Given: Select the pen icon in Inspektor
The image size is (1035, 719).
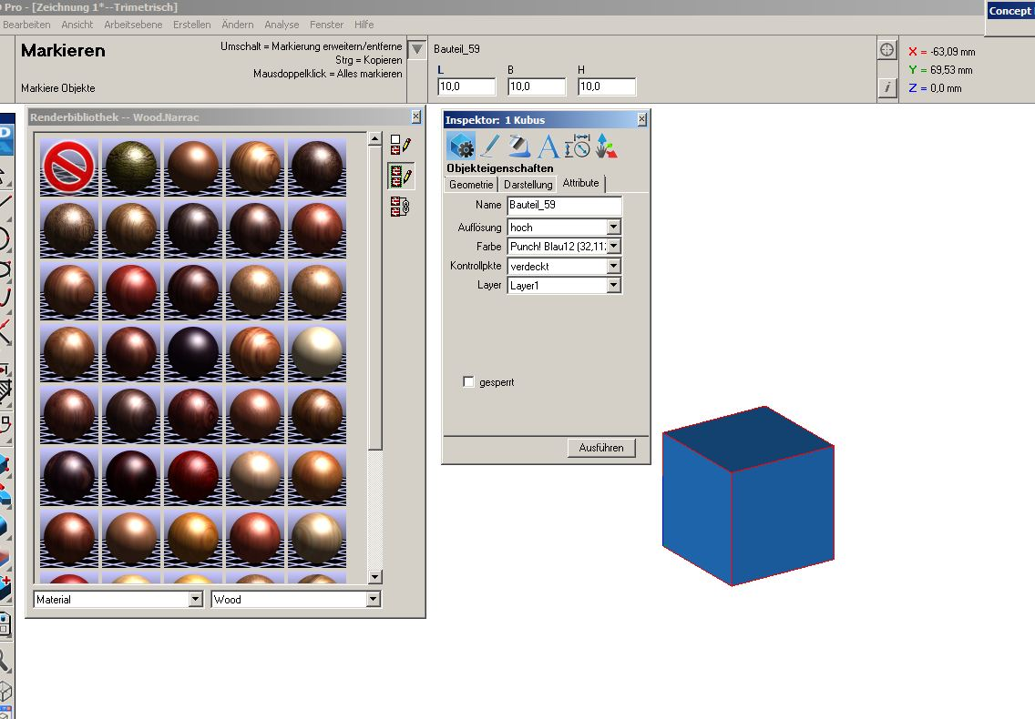Looking at the screenshot, I should point(490,147).
